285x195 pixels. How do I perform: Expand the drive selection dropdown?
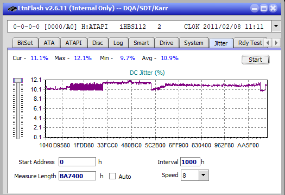(276, 27)
